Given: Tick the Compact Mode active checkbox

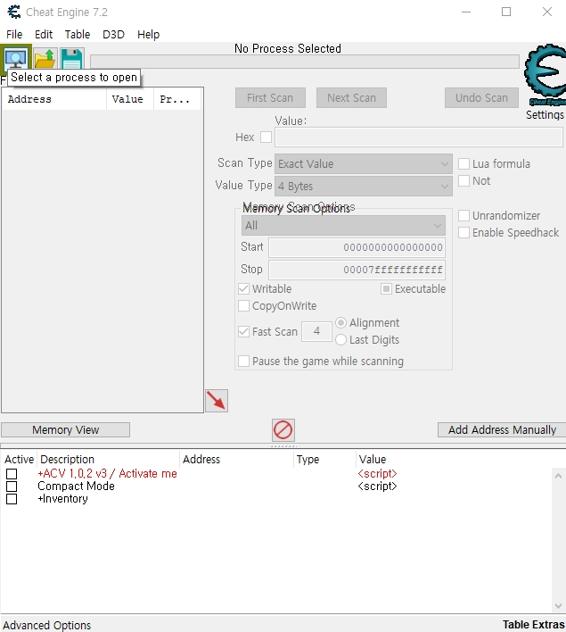Looking at the screenshot, I should [12, 486].
